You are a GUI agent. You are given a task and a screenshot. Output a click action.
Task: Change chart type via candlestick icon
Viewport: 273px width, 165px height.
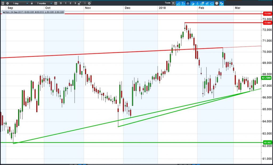coord(198,3)
